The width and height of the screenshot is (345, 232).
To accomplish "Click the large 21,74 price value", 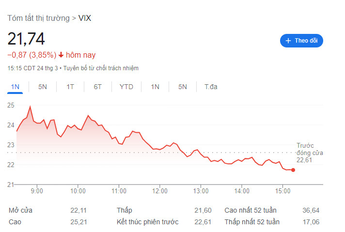I will [26, 38].
